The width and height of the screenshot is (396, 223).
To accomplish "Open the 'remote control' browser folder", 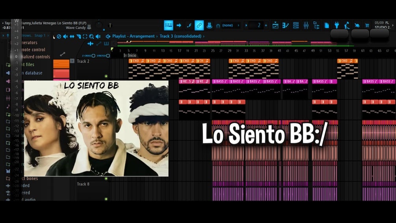I will coord(33,50).
